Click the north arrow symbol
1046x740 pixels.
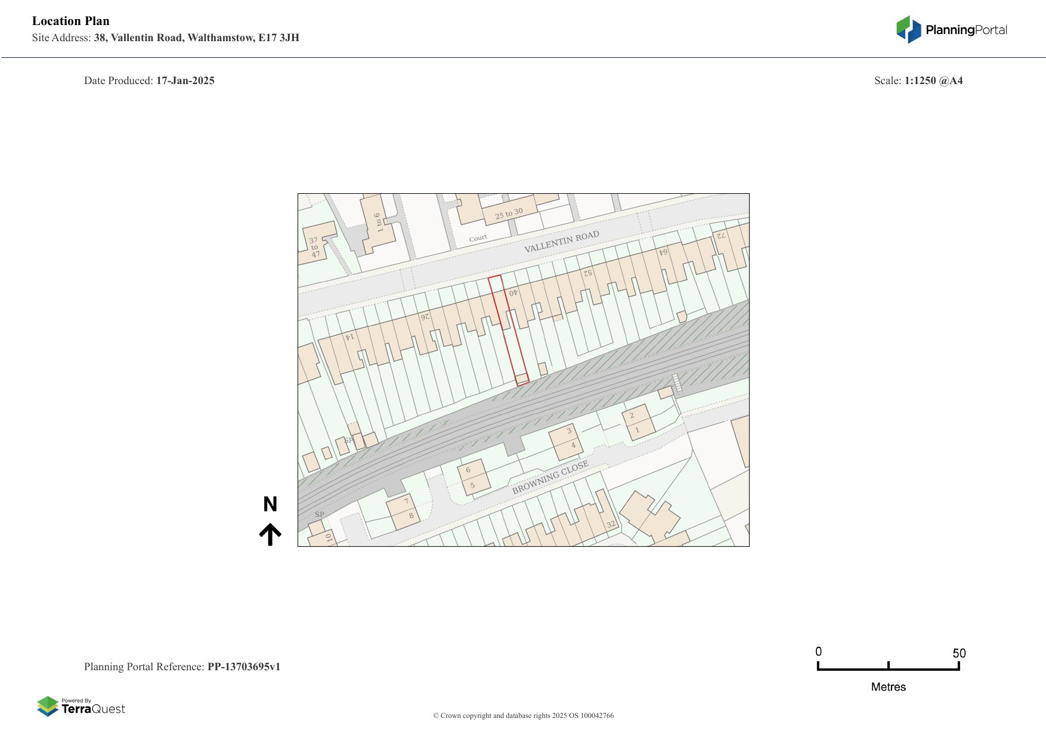click(270, 534)
